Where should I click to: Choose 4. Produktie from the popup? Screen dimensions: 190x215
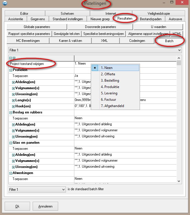(115, 87)
